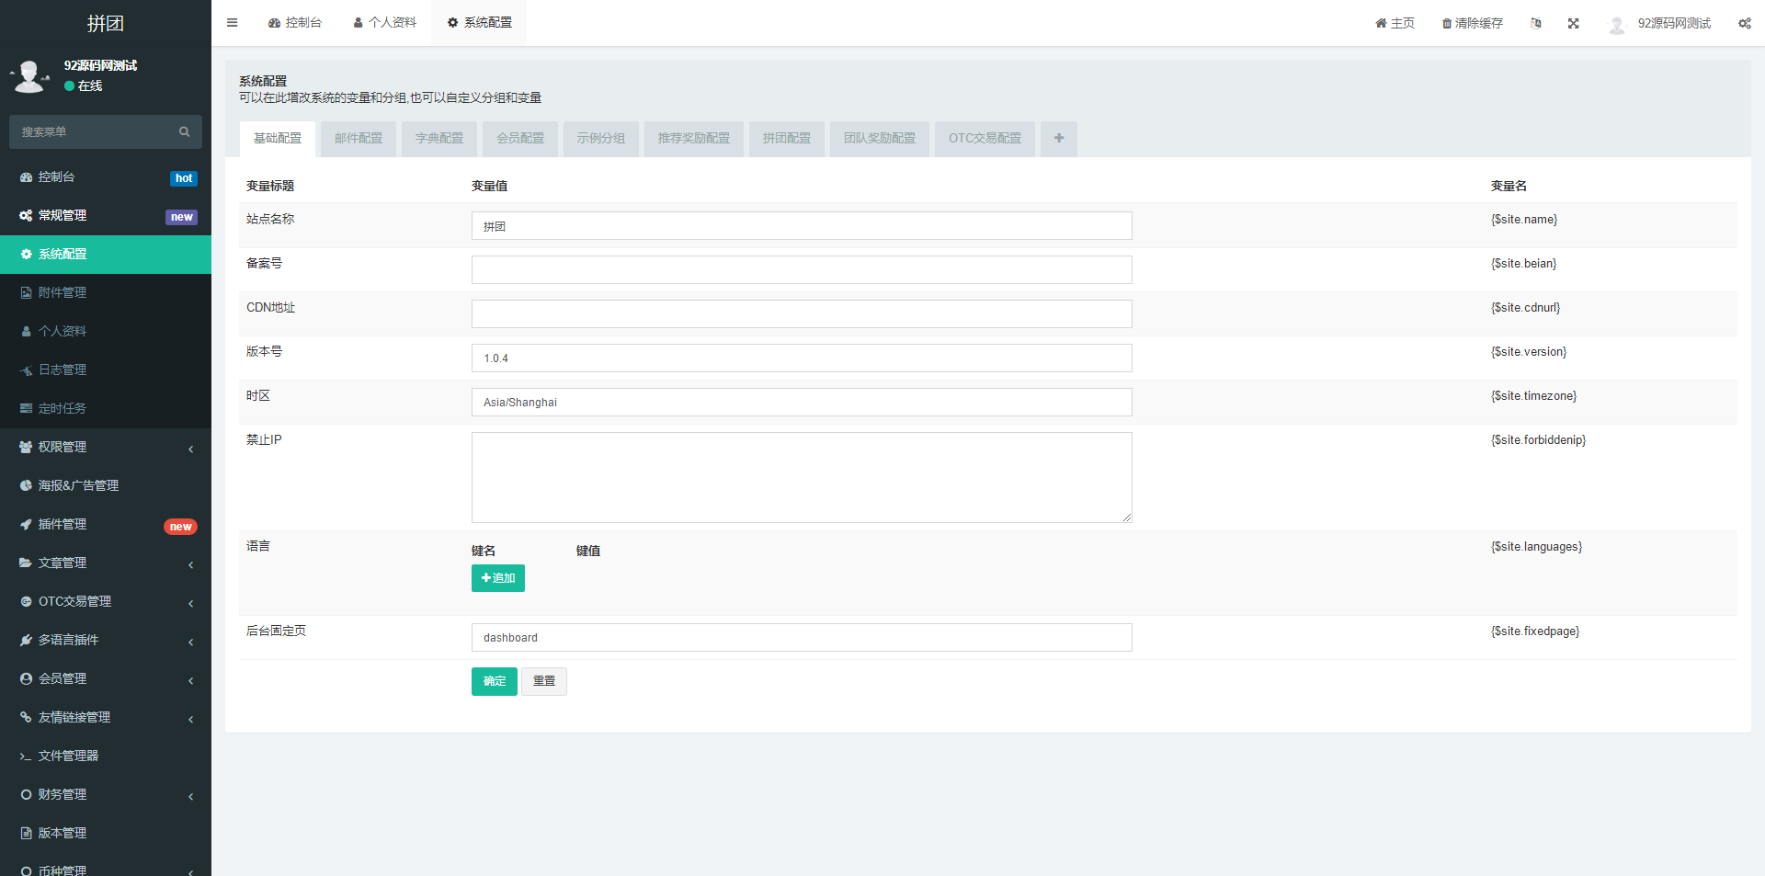Screen dimensions: 1765x876
Task: Expand the 财务管理 submenu chevron
Action: click(x=190, y=796)
